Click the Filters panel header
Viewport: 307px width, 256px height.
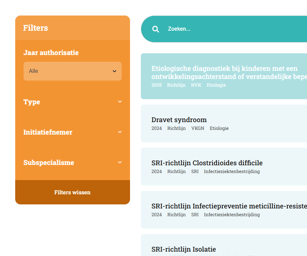point(35,28)
